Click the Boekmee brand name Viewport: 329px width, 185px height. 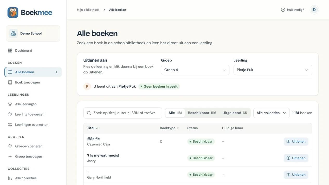tap(37, 12)
